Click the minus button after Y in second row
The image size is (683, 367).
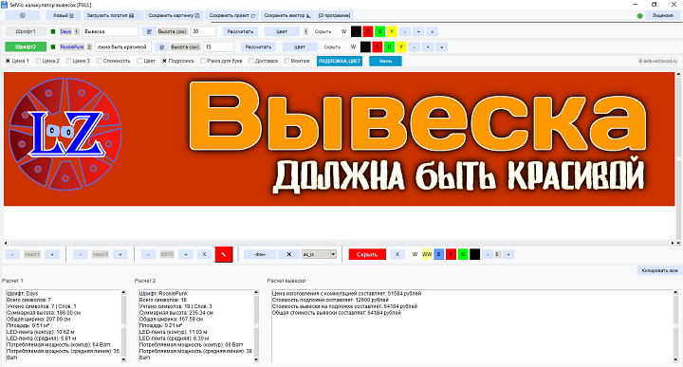[x=415, y=46]
